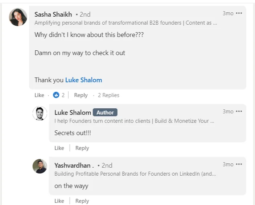The width and height of the screenshot is (255, 205).
Task: Open three-dot menu on Luke Shalom's reply
Action: click(x=239, y=112)
